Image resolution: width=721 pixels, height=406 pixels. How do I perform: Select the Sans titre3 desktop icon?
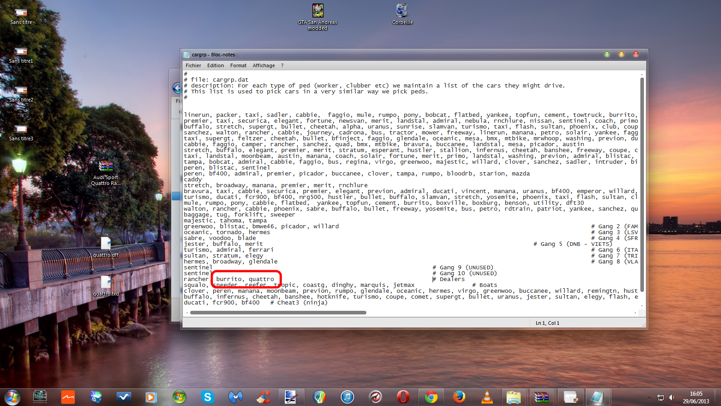click(21, 133)
